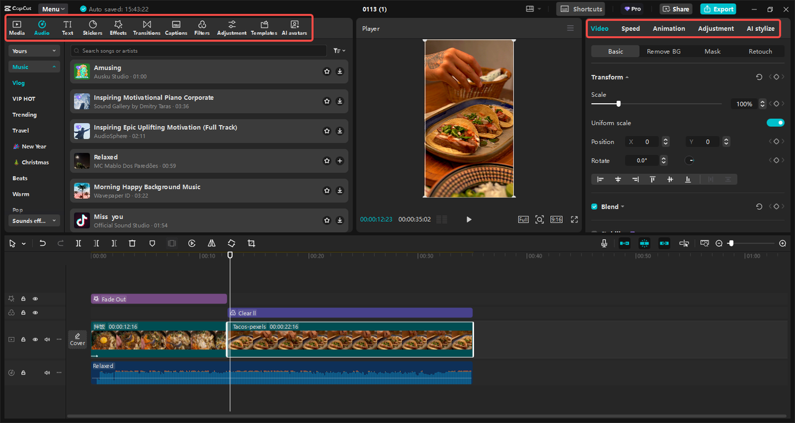Select the Trending music category
The image size is (795, 423).
[x=24, y=115]
